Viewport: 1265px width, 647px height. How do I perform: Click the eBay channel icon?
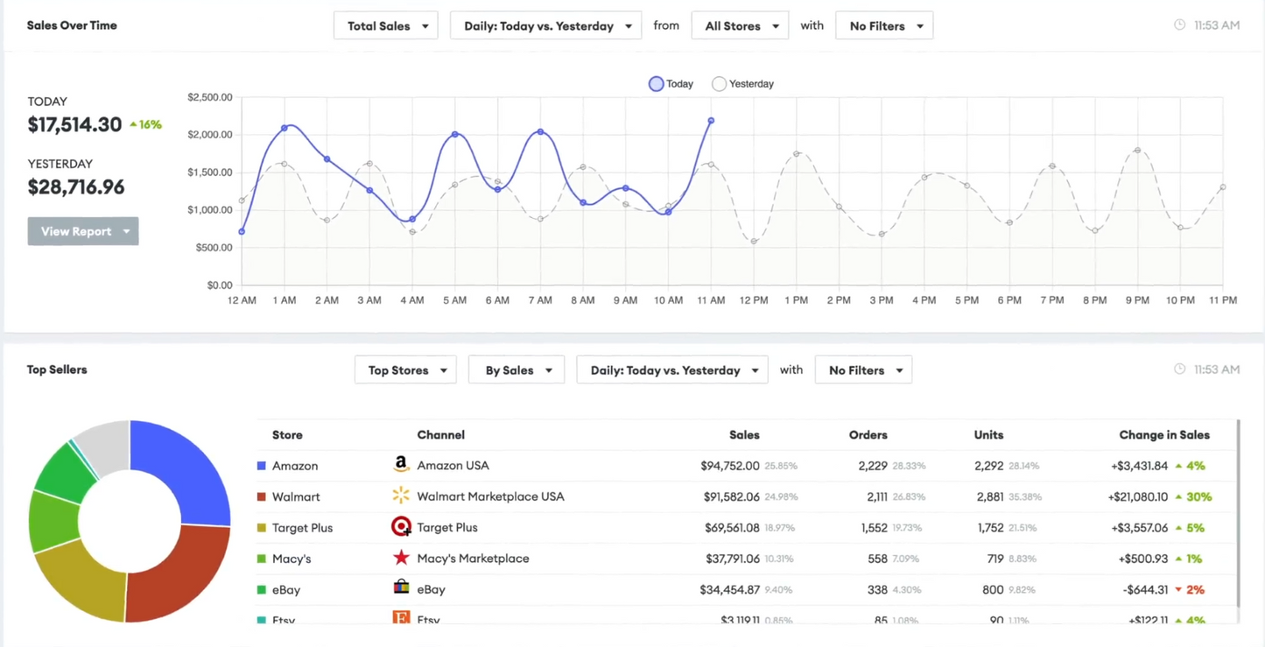tap(401, 588)
